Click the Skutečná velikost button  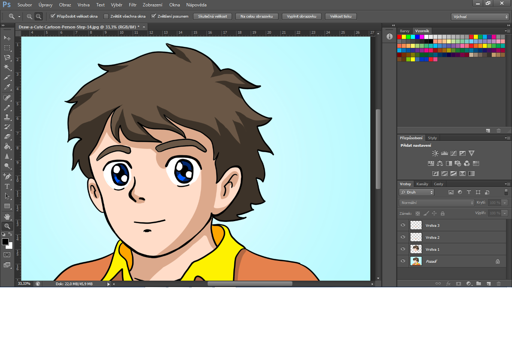click(x=213, y=16)
